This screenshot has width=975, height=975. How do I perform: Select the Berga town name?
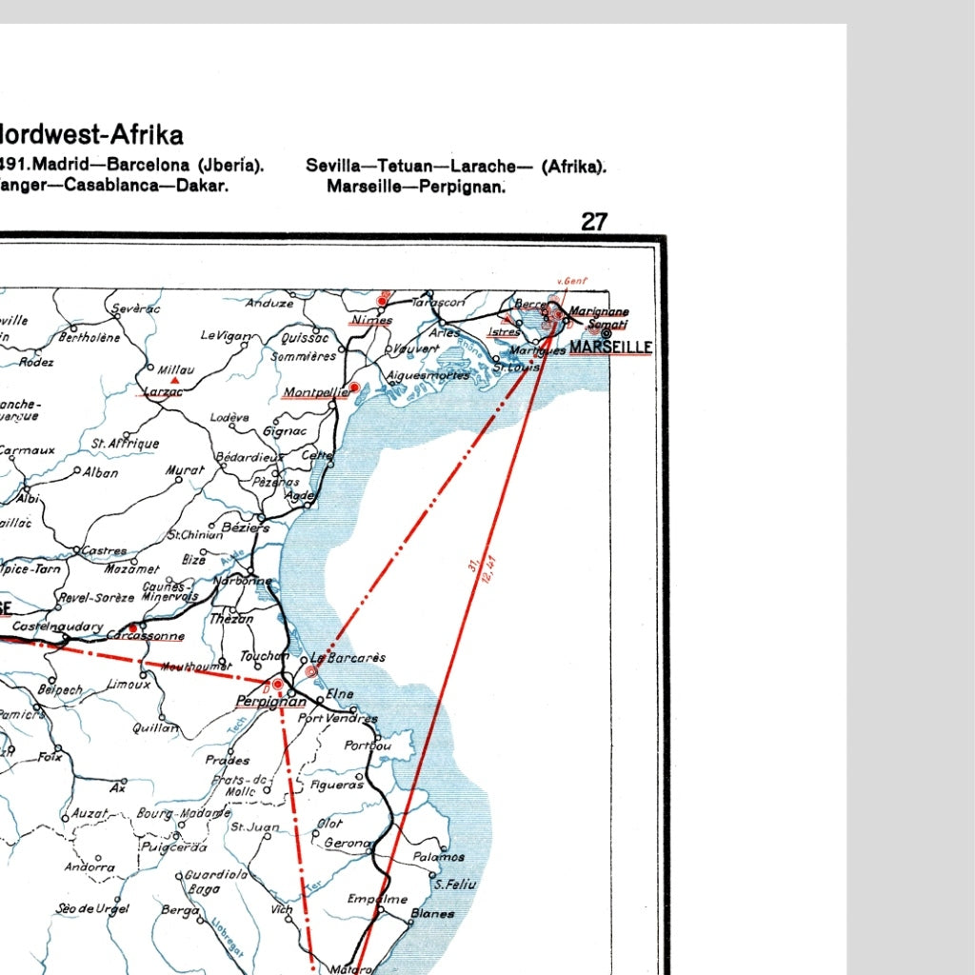pos(180,910)
